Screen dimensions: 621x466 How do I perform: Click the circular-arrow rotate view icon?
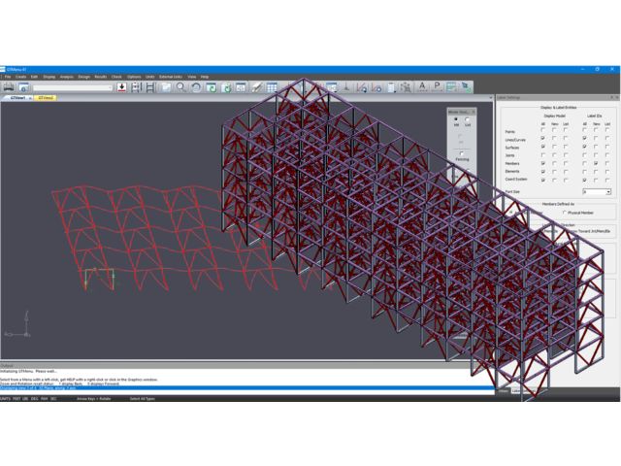(196, 87)
